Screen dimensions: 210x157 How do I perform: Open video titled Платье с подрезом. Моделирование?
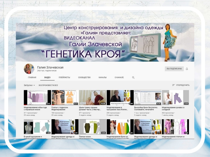pyautogui.click(x=60, y=109)
